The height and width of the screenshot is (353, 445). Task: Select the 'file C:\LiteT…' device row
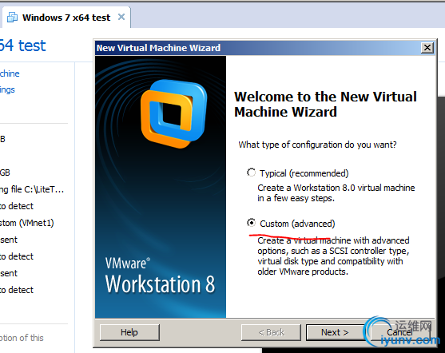pos(32,189)
